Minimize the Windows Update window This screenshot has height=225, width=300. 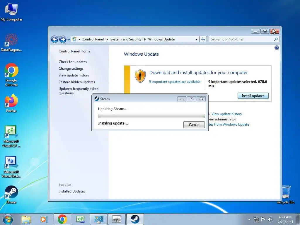coord(255,31)
